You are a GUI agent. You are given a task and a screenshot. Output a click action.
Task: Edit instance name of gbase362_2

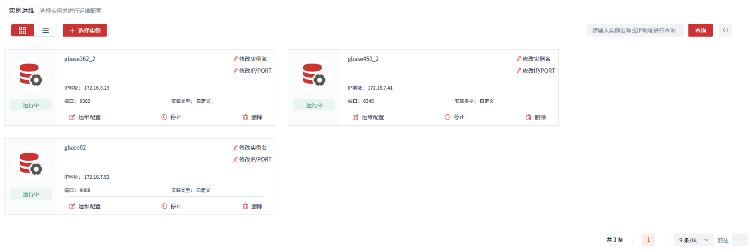250,59
